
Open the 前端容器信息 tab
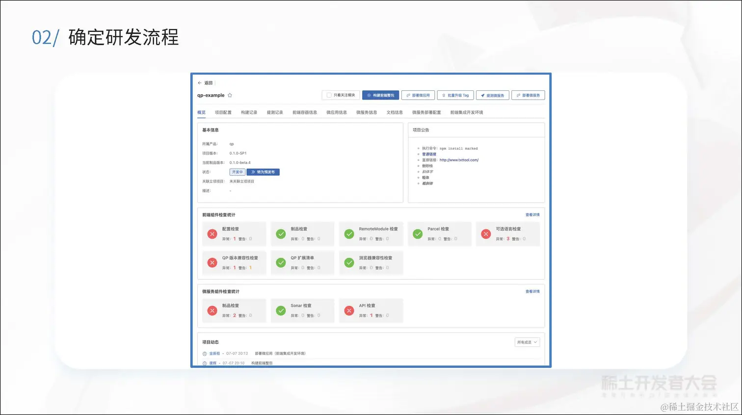point(305,112)
